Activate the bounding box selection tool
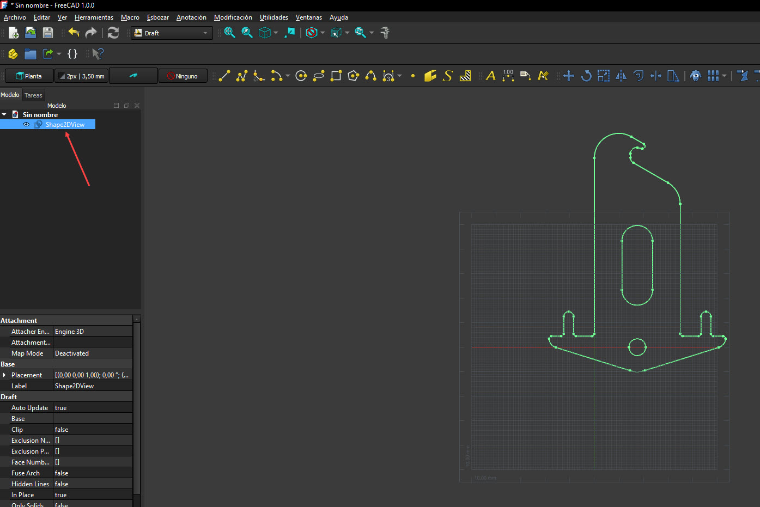Viewport: 760px width, 507px height. pos(336,33)
